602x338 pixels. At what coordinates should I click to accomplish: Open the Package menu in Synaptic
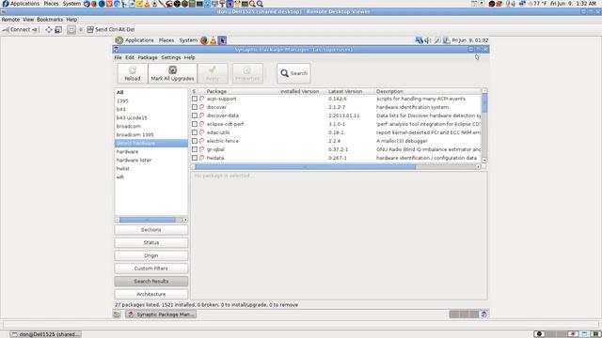pos(148,57)
